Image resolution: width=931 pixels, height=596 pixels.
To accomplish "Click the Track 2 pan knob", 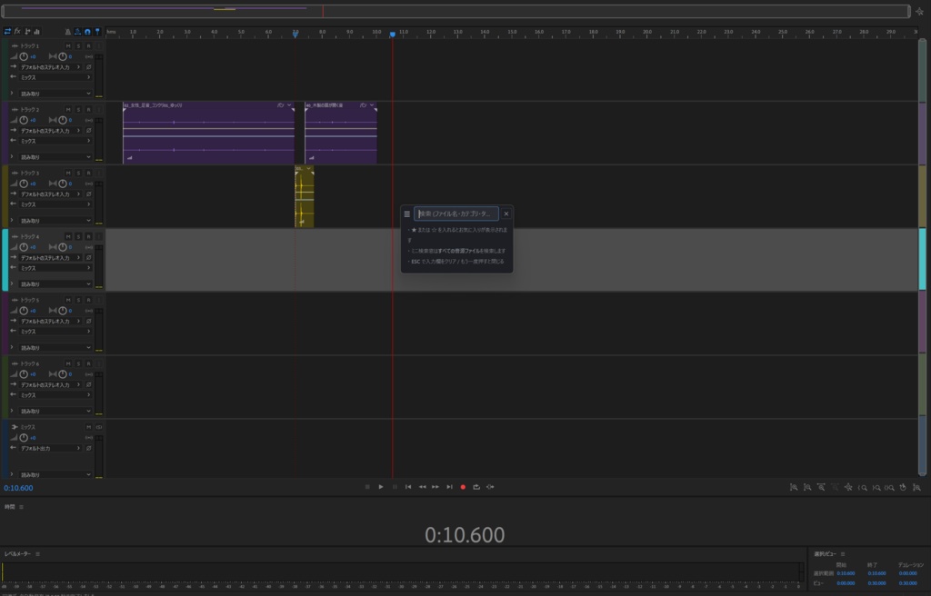I will click(63, 120).
